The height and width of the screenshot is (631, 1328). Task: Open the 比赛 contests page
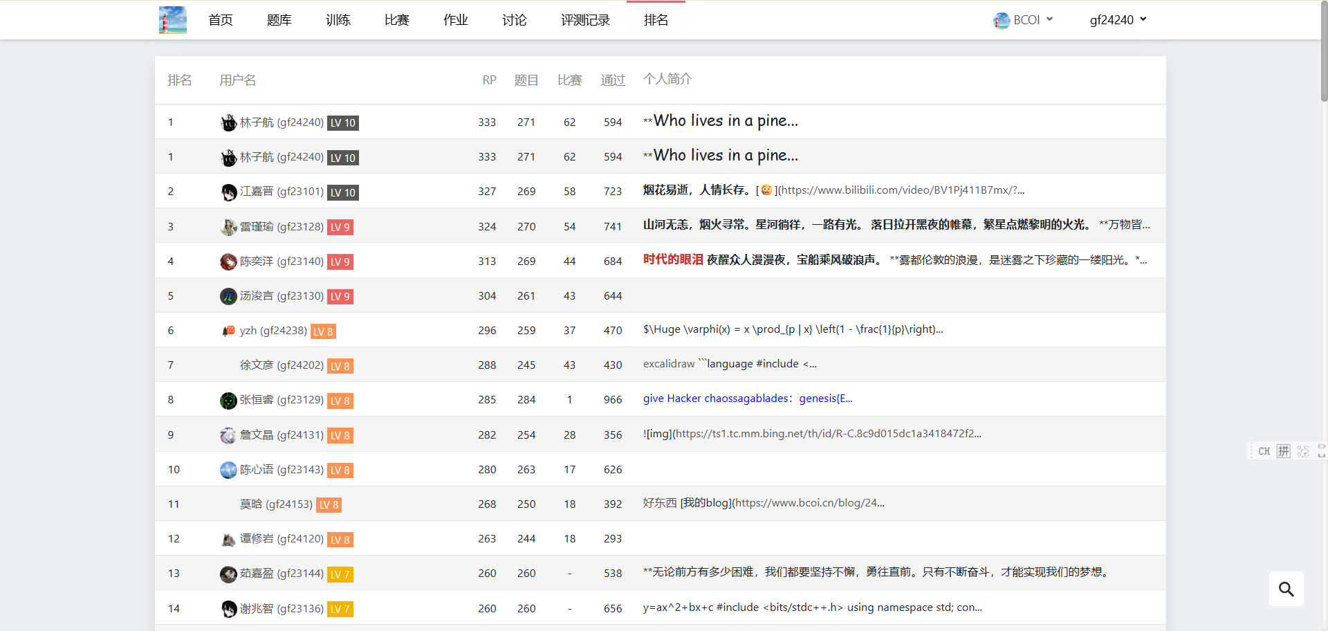coord(397,20)
